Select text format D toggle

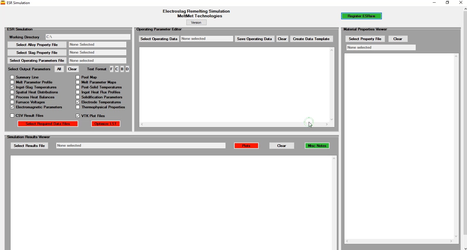click(x=127, y=69)
